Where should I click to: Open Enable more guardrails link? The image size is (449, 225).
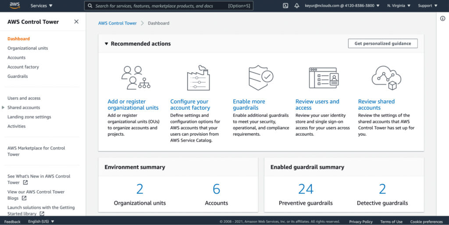click(x=249, y=105)
